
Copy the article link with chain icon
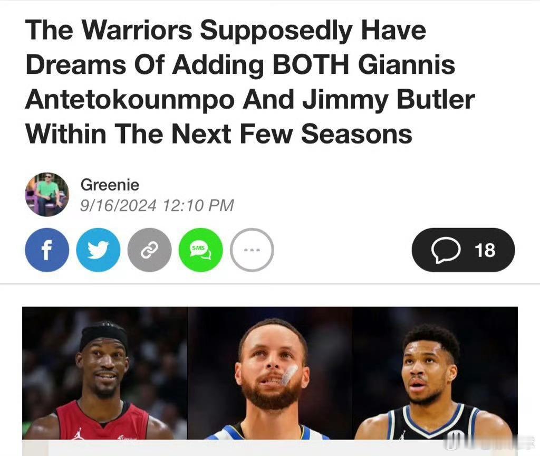click(x=149, y=250)
